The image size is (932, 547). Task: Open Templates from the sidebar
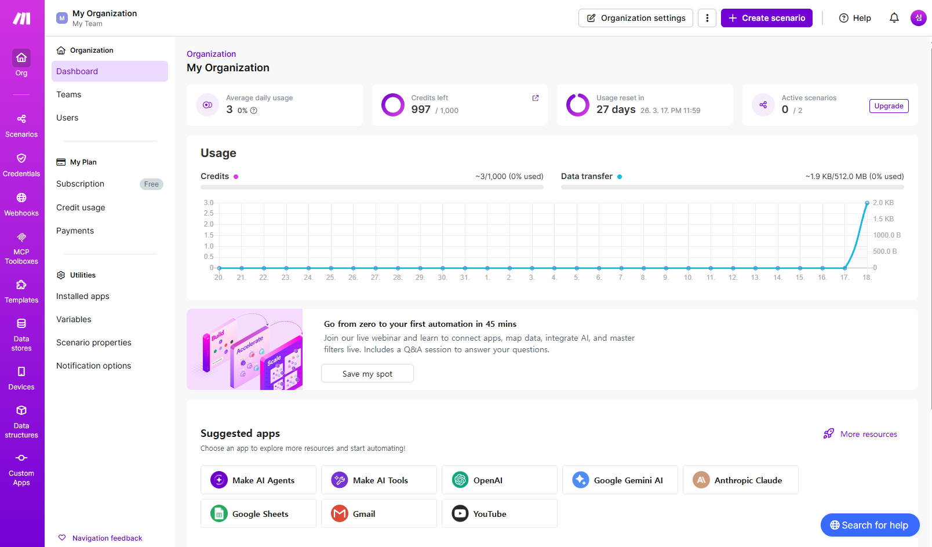coord(21,291)
